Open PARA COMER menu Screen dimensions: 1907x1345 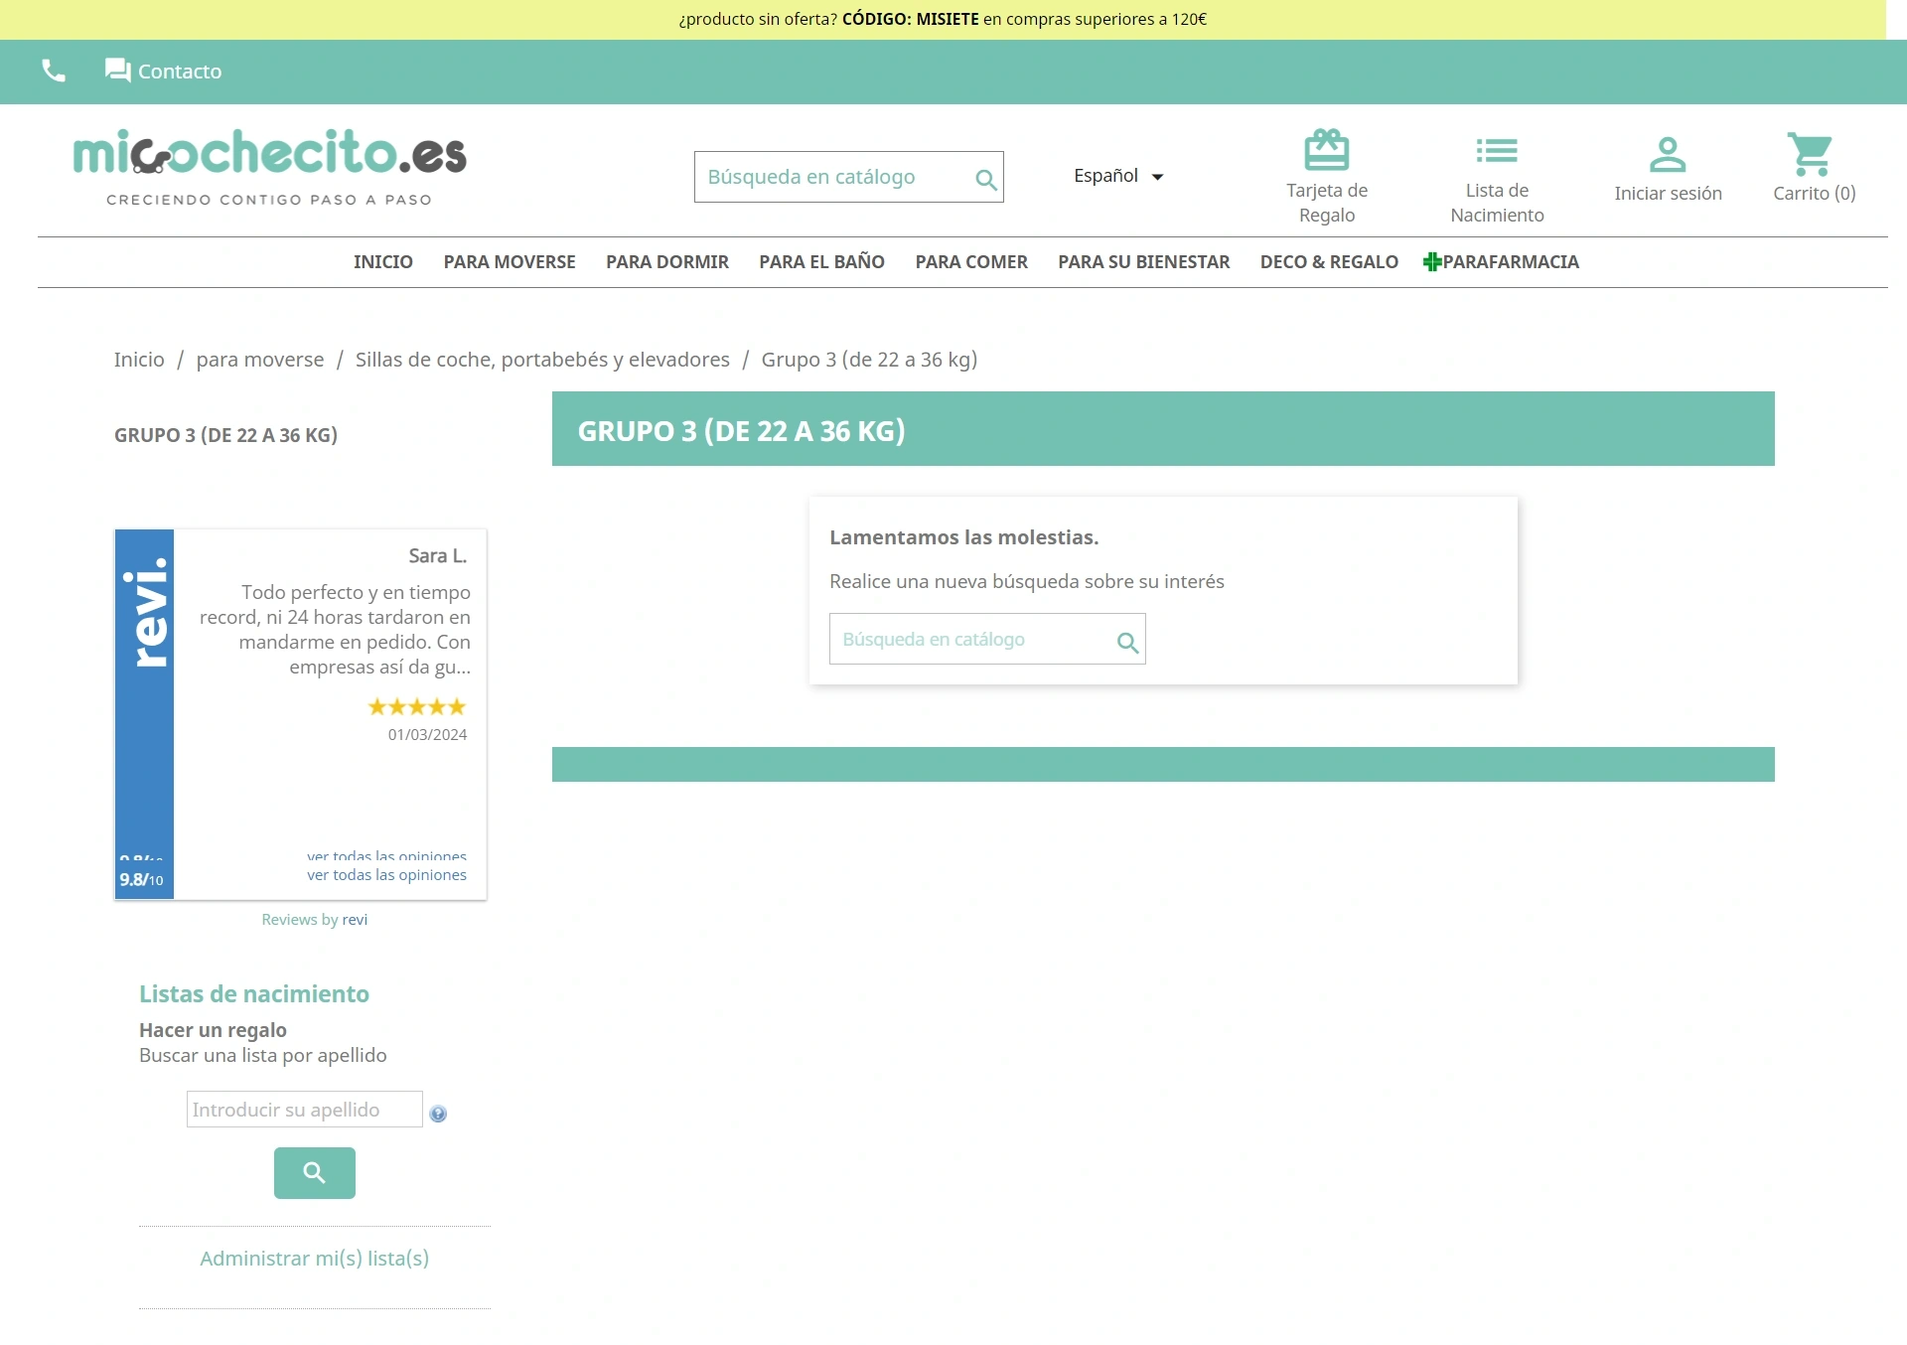click(971, 262)
